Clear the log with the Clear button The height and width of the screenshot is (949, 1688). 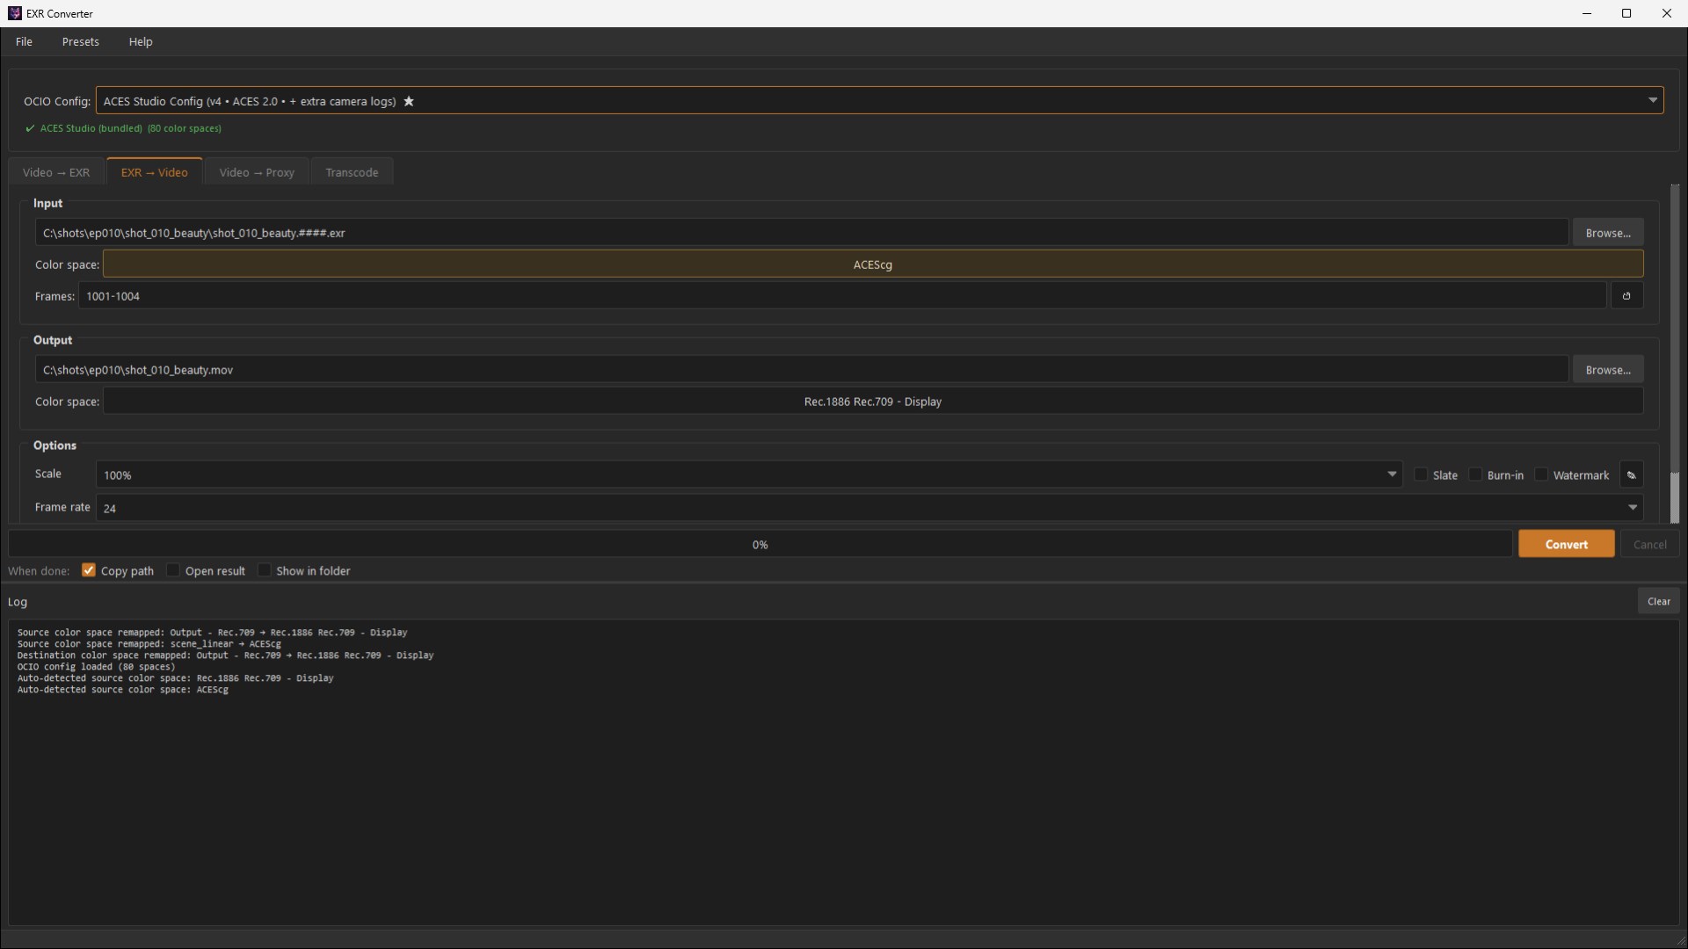tap(1659, 601)
